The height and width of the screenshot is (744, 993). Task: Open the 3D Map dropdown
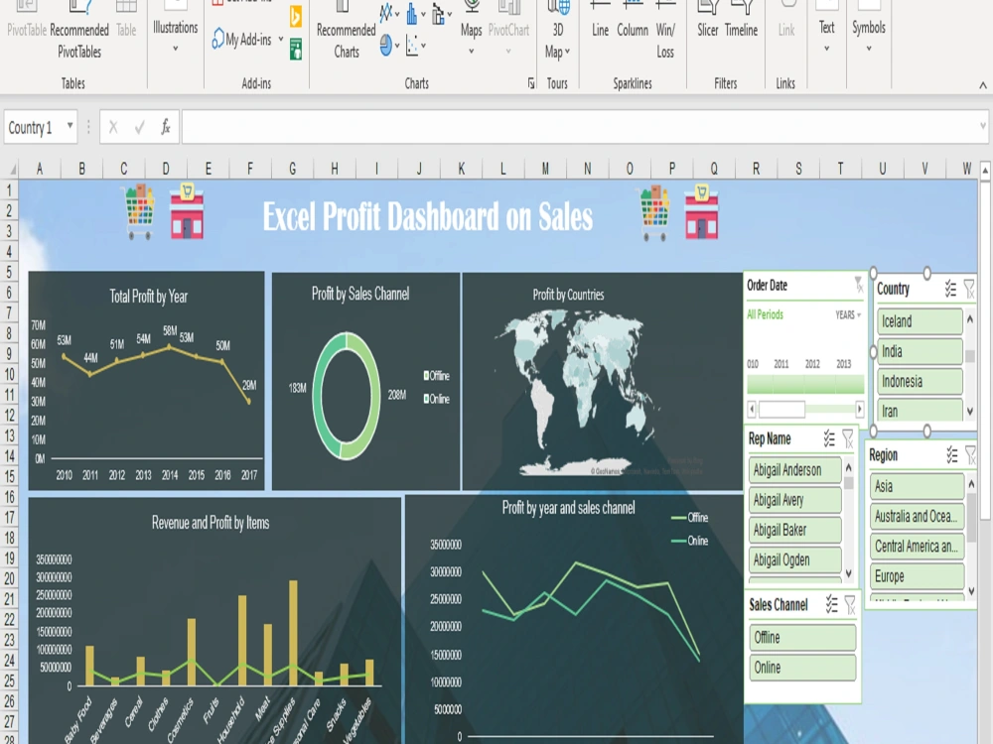(557, 31)
